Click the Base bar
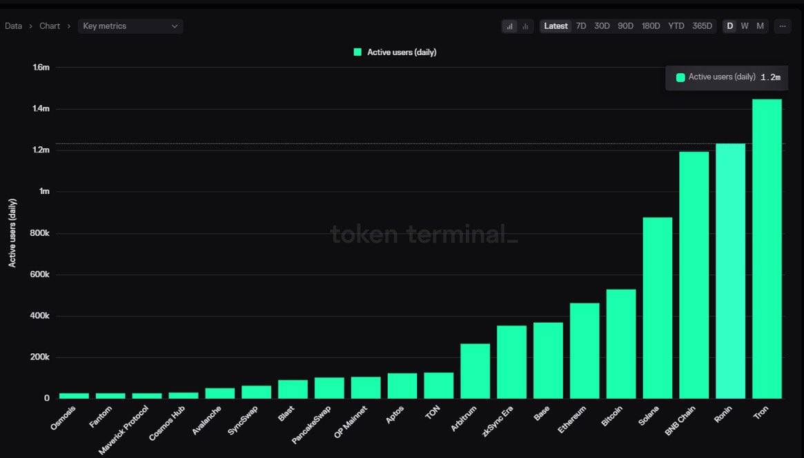Screen dimensions: 804x458 click(x=548, y=361)
